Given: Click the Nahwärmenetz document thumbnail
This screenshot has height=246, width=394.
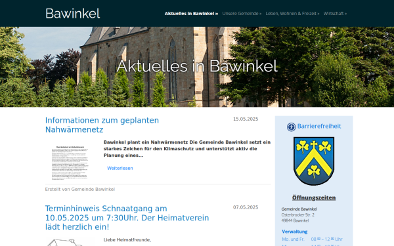Looking at the screenshot, I should coord(70,163).
